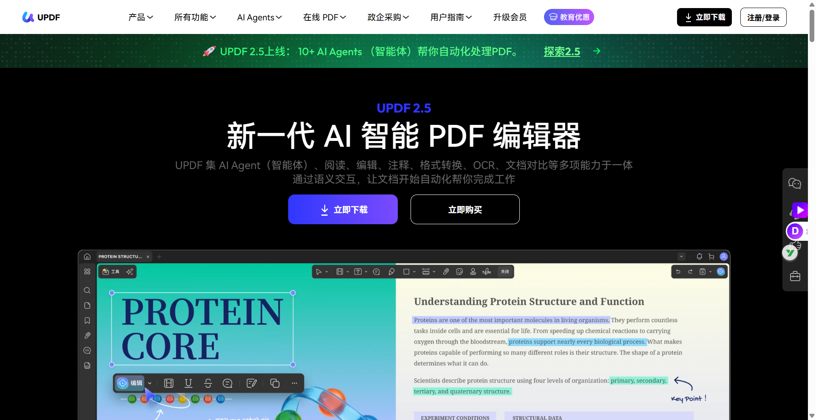Screen dimensions: 816x420
Task: Expand the 在线 PDF menu
Action: (324, 17)
